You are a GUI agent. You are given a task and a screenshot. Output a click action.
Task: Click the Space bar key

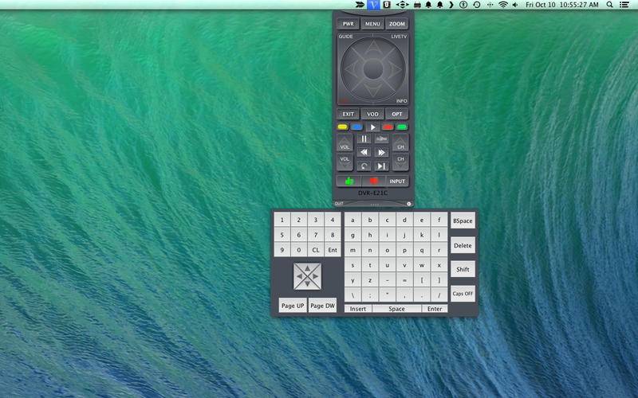(396, 309)
